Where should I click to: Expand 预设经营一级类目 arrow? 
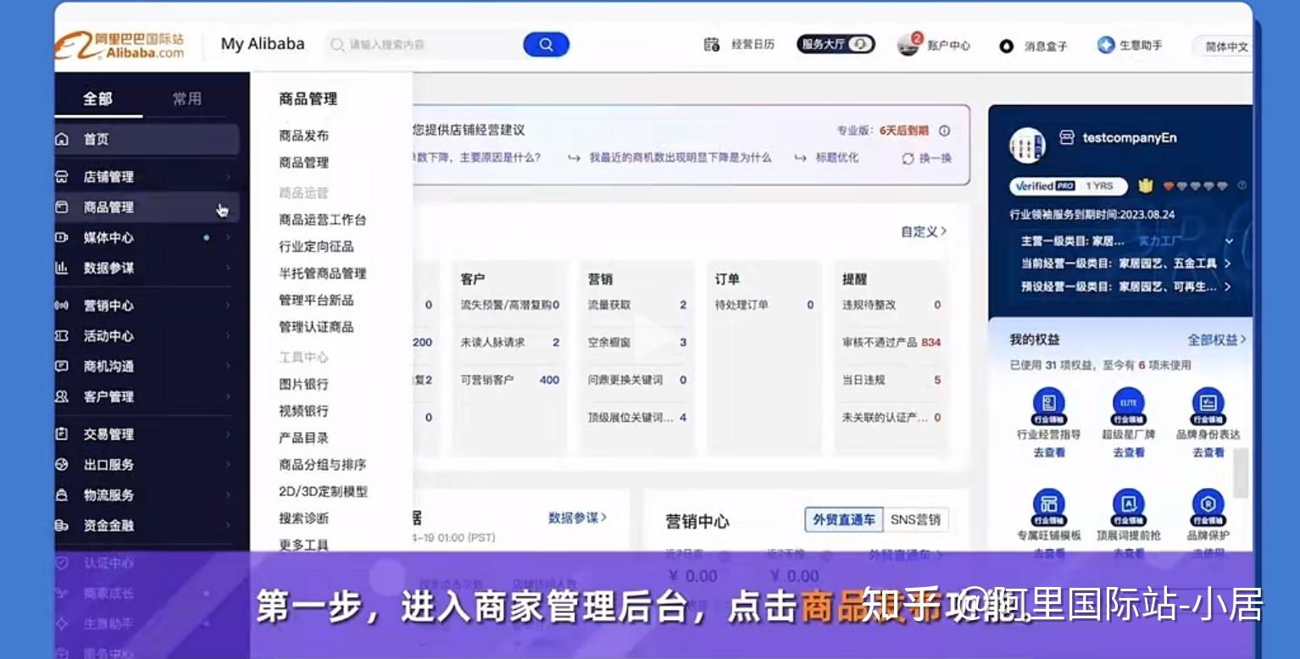tap(1227, 286)
